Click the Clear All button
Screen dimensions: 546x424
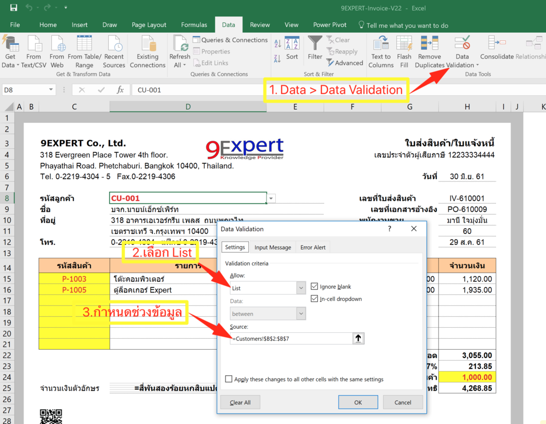tap(240, 402)
